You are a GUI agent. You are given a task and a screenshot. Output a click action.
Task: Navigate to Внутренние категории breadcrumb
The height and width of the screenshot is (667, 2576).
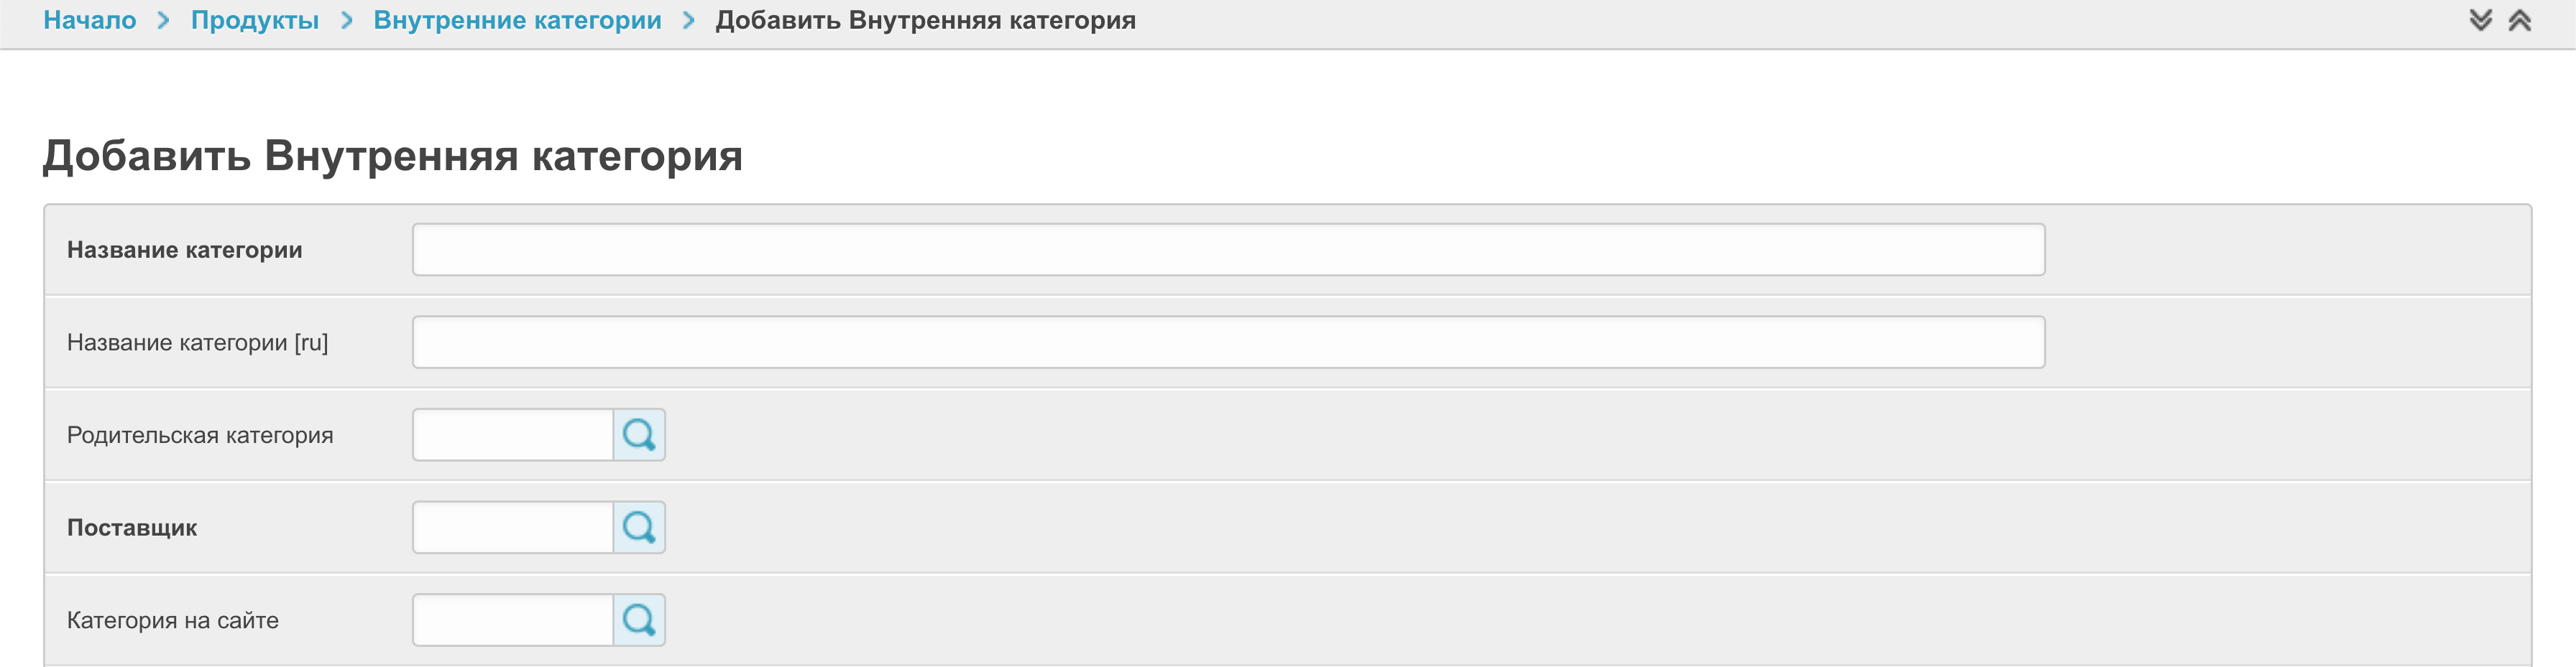click(517, 20)
